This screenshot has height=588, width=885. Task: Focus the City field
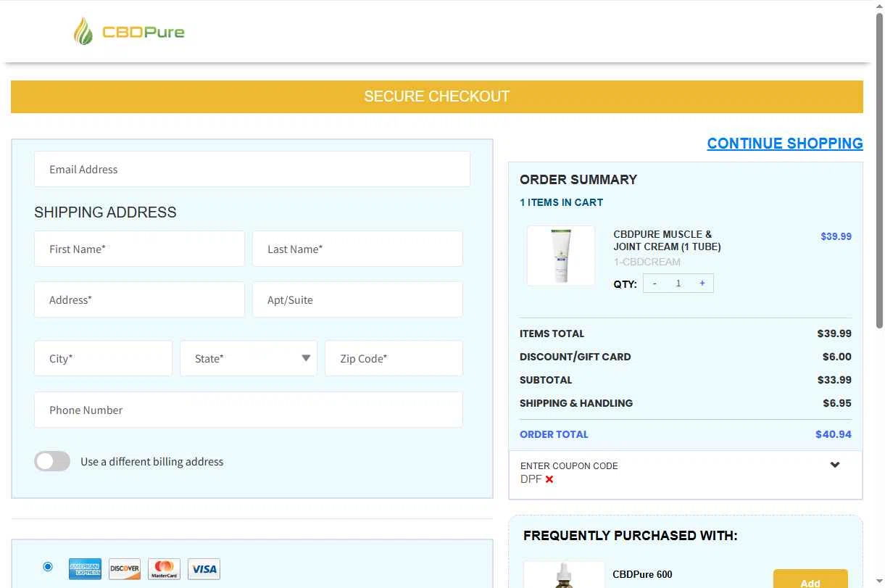click(x=103, y=358)
